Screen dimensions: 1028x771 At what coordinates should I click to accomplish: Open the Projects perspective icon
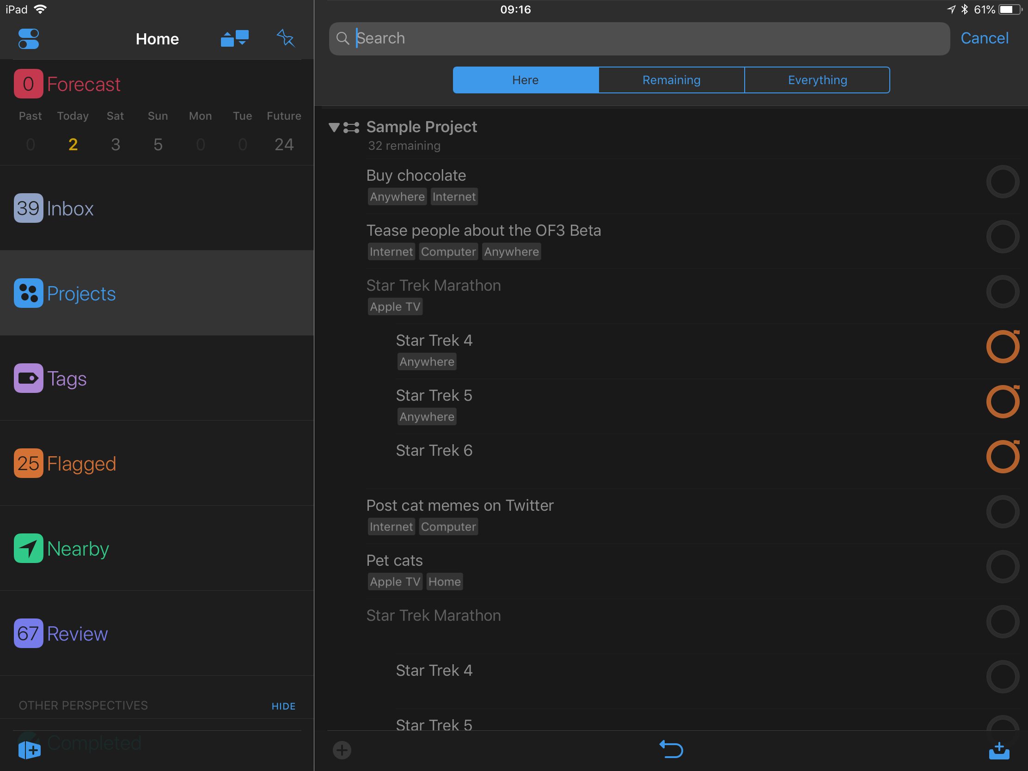[x=28, y=293]
